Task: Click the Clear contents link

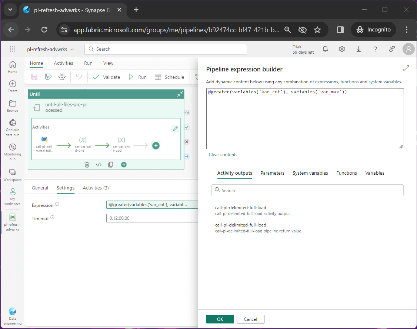Action: (223, 155)
